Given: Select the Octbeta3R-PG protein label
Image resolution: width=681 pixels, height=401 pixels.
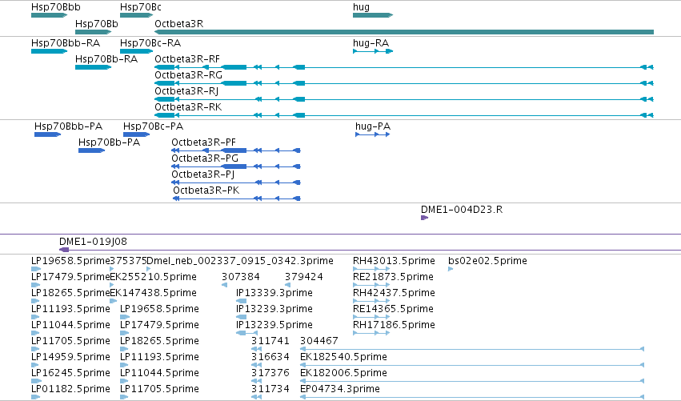Looking at the screenshot, I should [x=205, y=158].
